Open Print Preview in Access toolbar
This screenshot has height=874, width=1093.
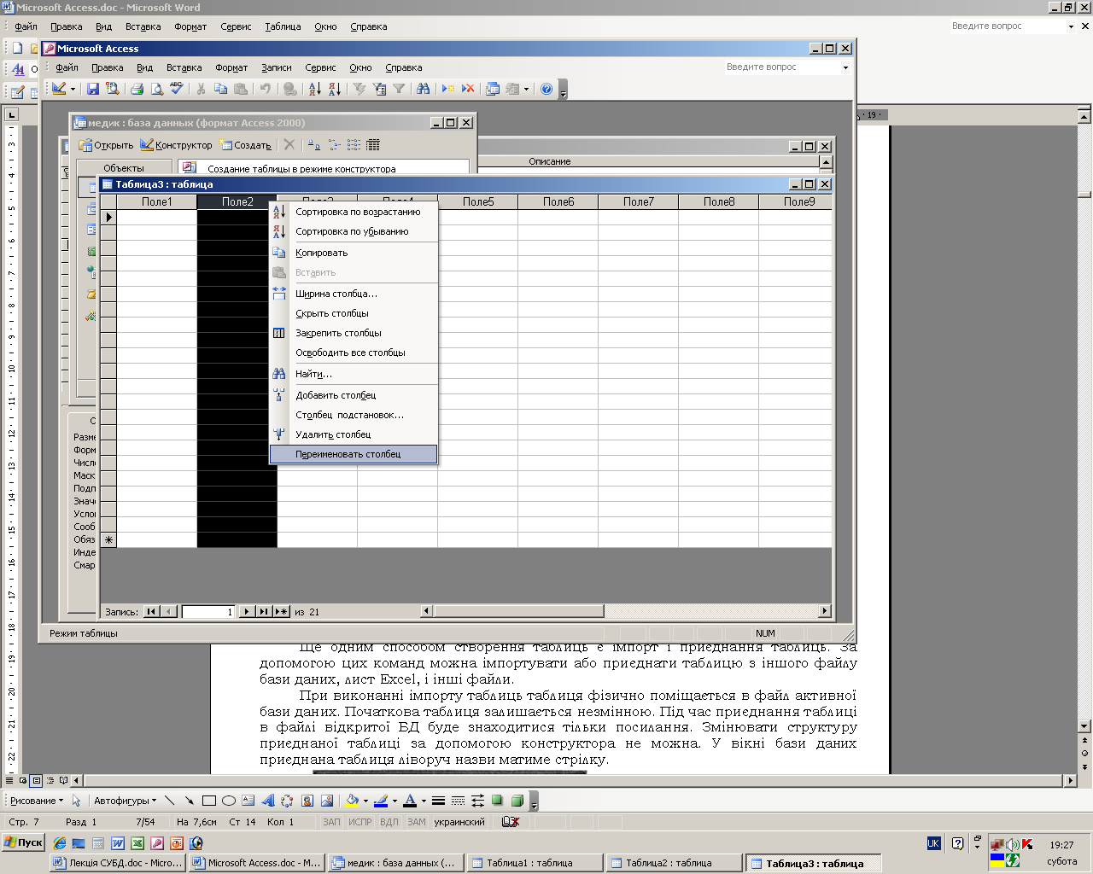[157, 89]
